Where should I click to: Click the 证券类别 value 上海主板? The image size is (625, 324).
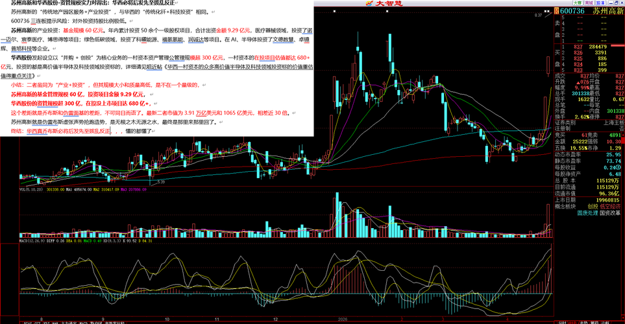[613, 122]
